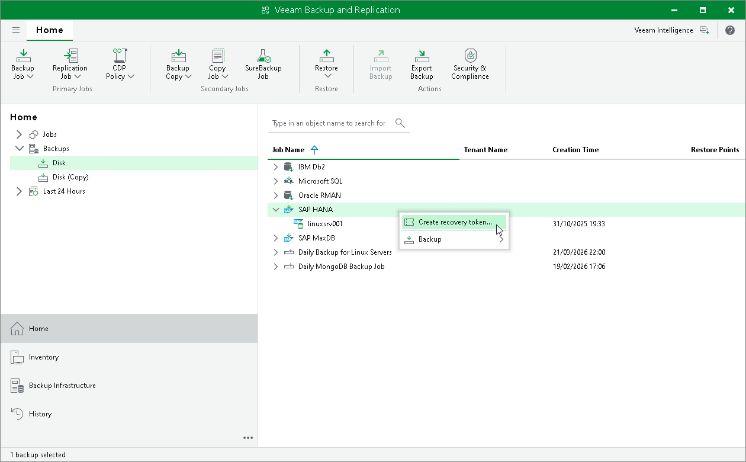Screen dimensions: 746x462
Task: Sort by the Creation Time column
Action: coord(575,150)
